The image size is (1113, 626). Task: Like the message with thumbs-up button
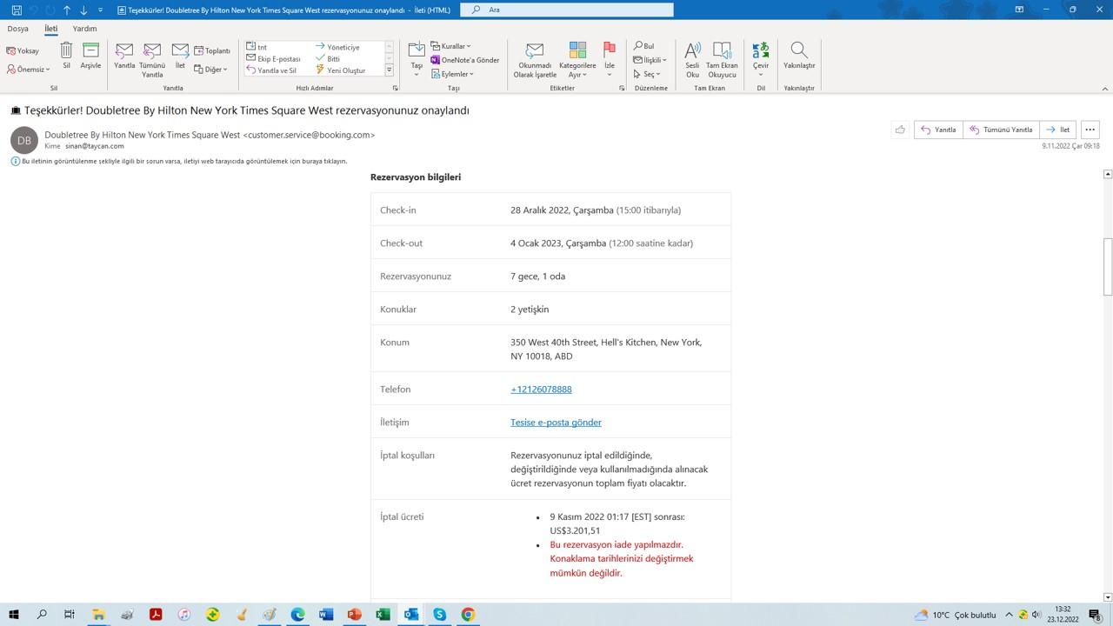tap(900, 130)
